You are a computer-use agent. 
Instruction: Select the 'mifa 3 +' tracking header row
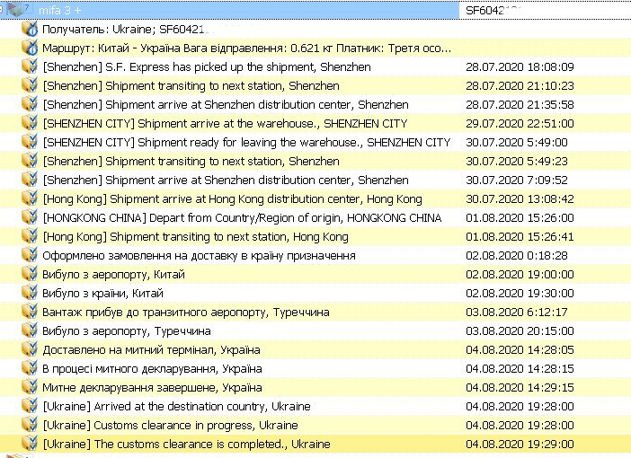229,10
